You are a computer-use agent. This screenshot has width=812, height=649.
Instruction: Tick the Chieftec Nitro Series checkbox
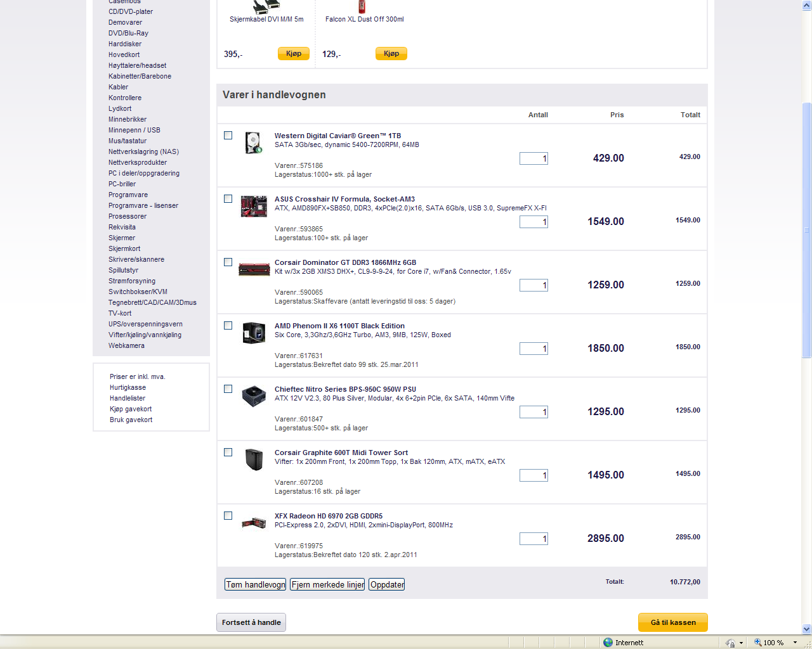click(228, 389)
